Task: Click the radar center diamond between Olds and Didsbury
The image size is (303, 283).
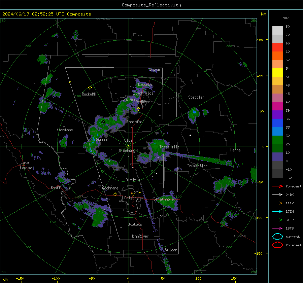Action: pos(129,146)
